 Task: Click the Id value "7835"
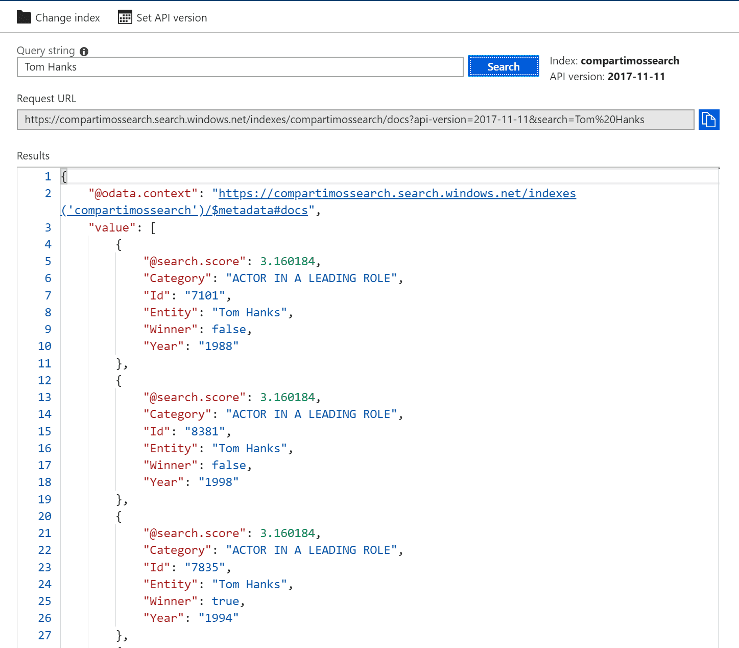[x=205, y=568]
